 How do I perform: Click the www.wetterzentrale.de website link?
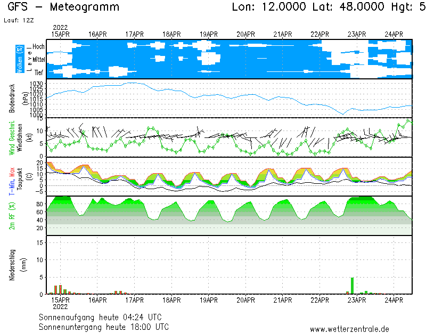349,329
